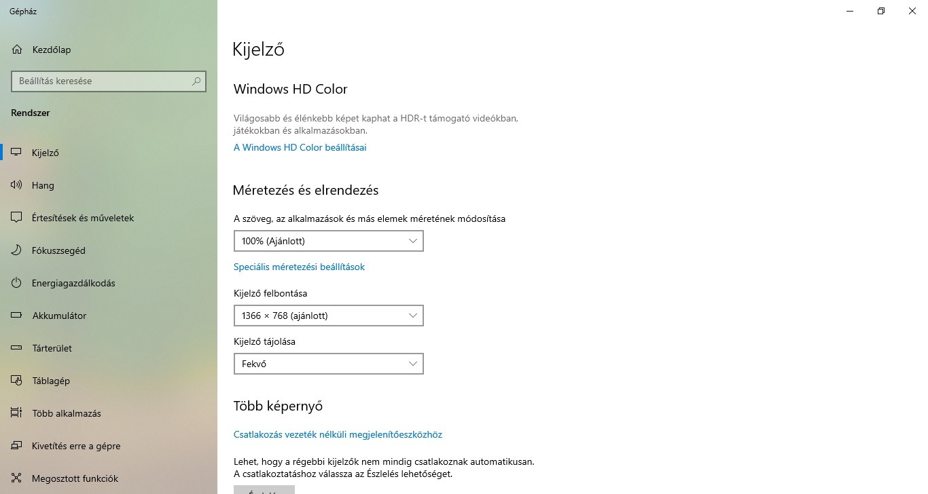Open the Kivetítés erre a gépre section

point(76,446)
